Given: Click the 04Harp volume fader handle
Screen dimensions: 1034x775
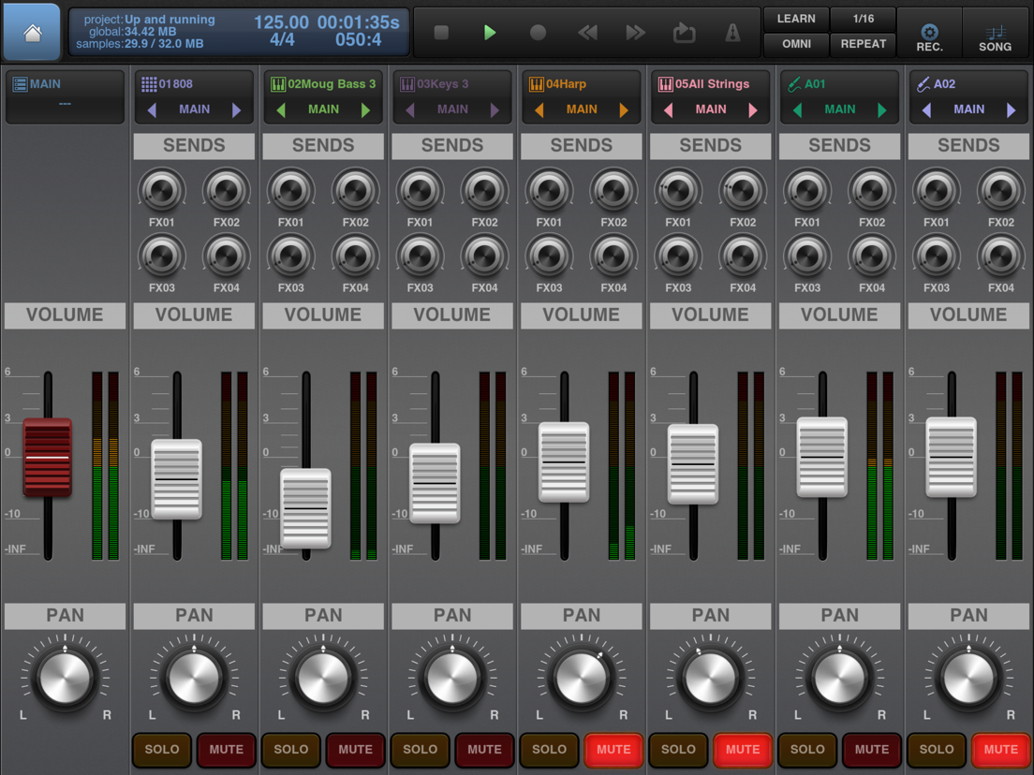Looking at the screenshot, I should pyautogui.click(x=564, y=462).
